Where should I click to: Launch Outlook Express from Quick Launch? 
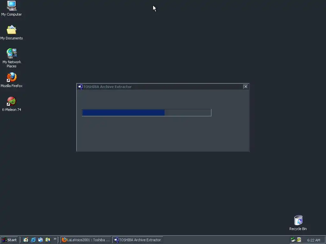[x=40, y=240]
